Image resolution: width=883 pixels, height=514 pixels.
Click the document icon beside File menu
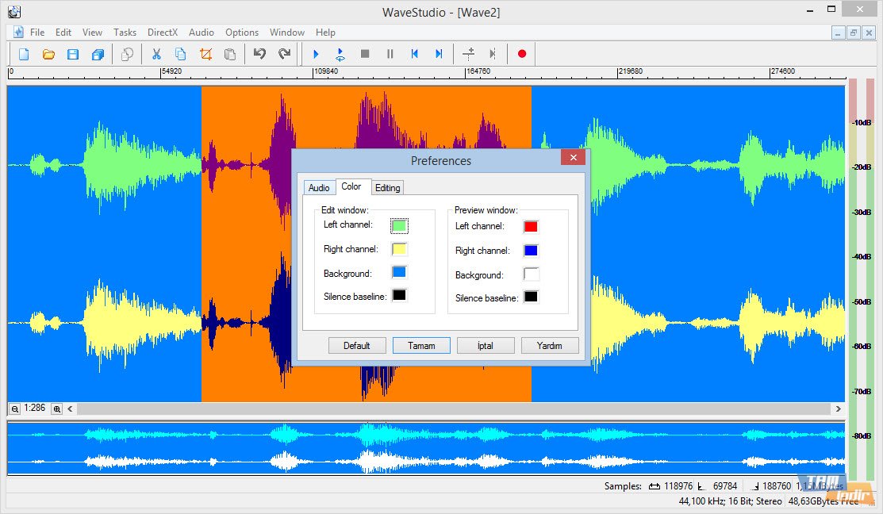[x=18, y=32]
